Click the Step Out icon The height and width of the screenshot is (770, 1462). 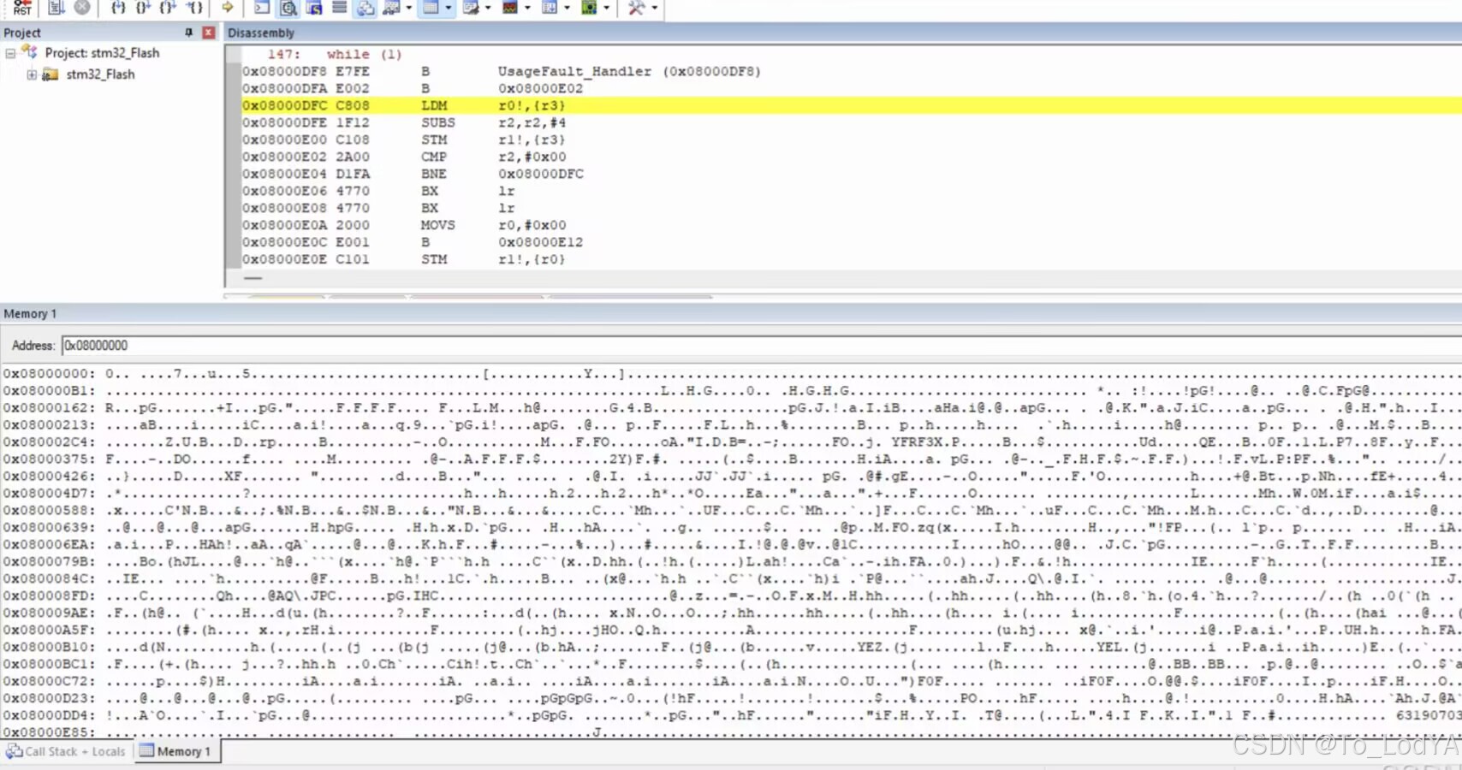[169, 8]
